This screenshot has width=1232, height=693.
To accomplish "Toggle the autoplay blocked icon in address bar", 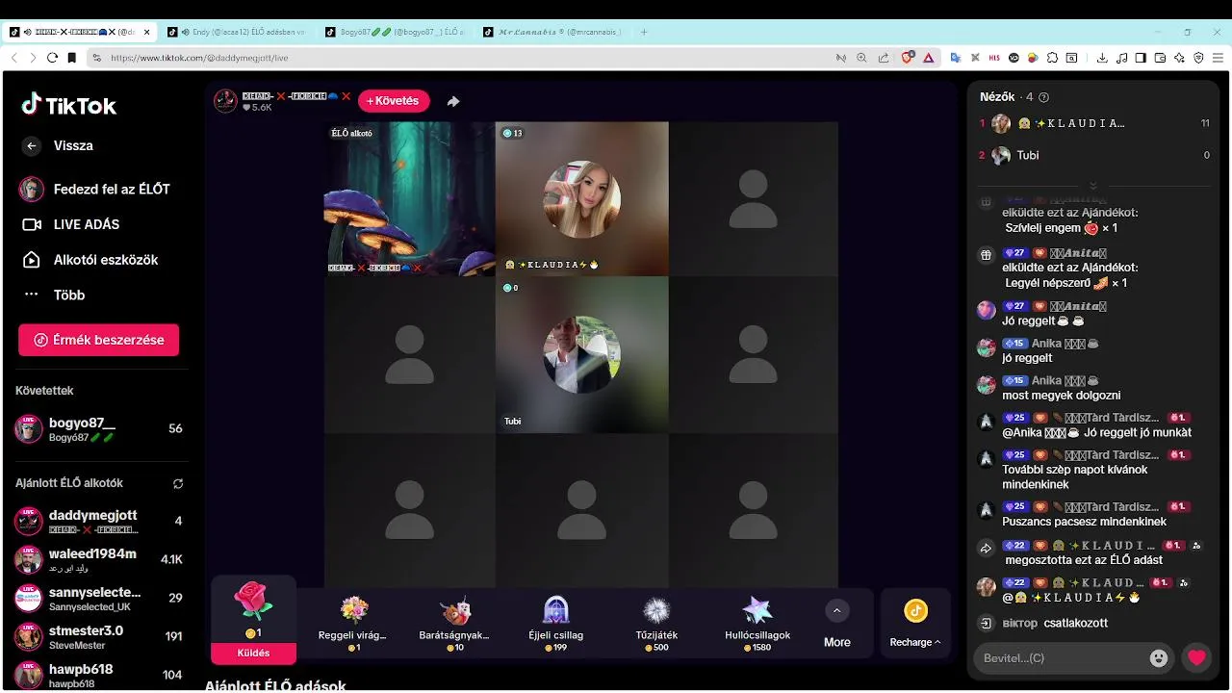I will tap(840, 58).
